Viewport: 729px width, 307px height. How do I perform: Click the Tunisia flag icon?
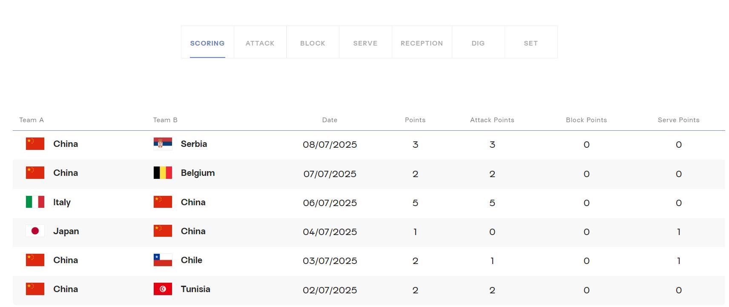click(x=163, y=289)
